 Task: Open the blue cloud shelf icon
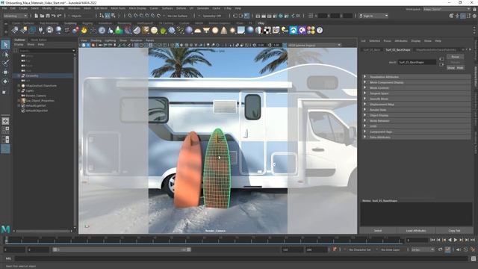coord(294,30)
